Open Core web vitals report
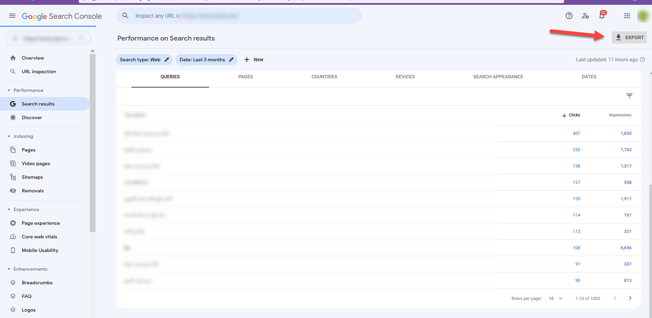 (39, 237)
